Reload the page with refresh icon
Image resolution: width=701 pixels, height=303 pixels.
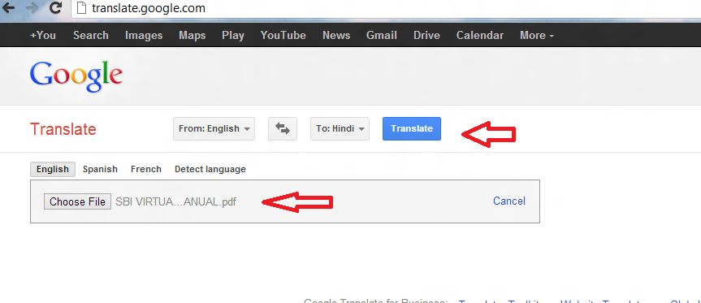(x=55, y=7)
